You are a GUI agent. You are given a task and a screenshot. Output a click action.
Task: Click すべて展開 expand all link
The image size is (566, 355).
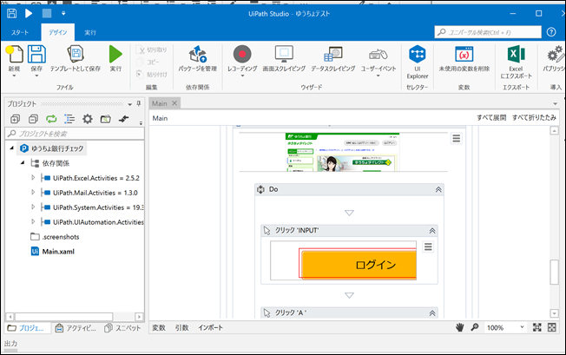point(491,118)
